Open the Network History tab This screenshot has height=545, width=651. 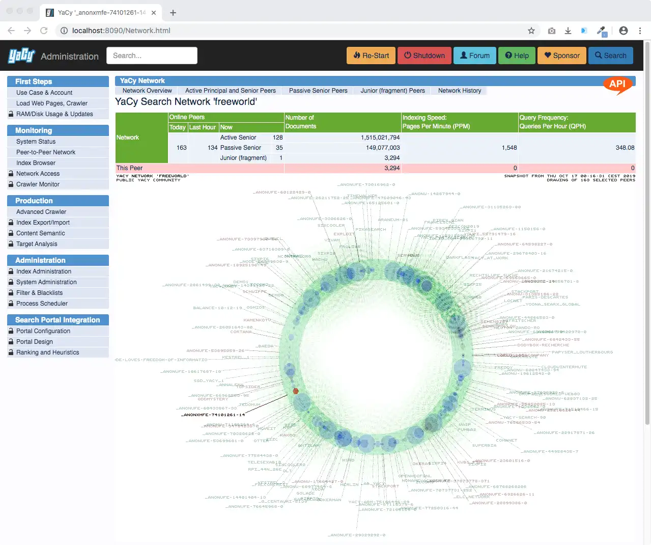[460, 91]
